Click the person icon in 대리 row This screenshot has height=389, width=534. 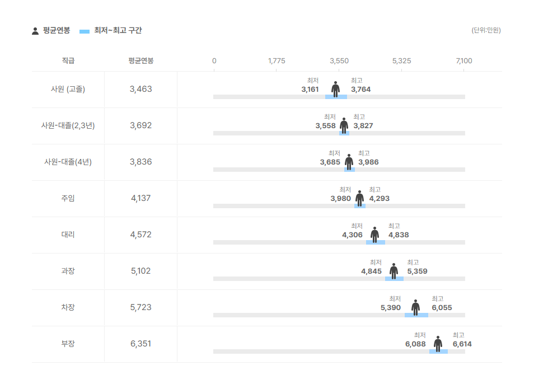coord(374,235)
